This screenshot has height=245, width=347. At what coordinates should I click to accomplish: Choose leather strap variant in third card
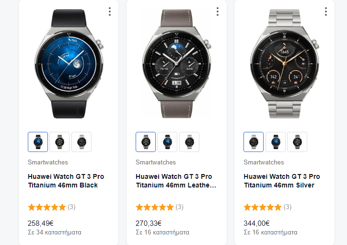[x=297, y=142]
